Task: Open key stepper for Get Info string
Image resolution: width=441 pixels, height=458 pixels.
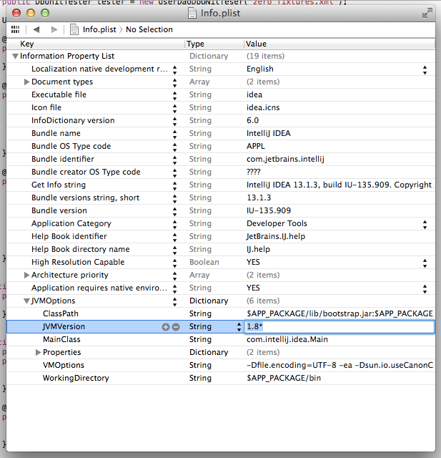Action: 174,185
